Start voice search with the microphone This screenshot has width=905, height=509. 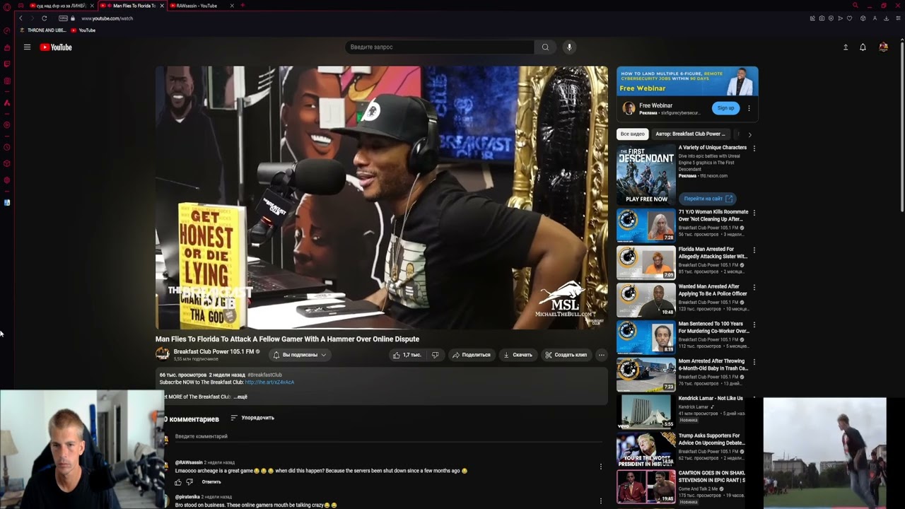pos(569,47)
